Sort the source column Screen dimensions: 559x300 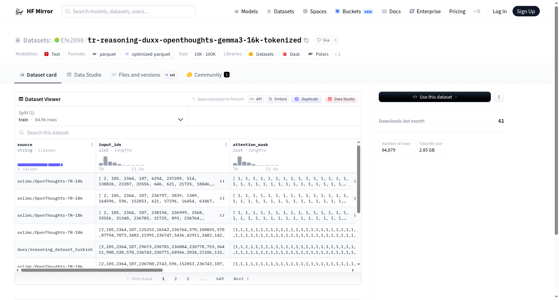92,145
